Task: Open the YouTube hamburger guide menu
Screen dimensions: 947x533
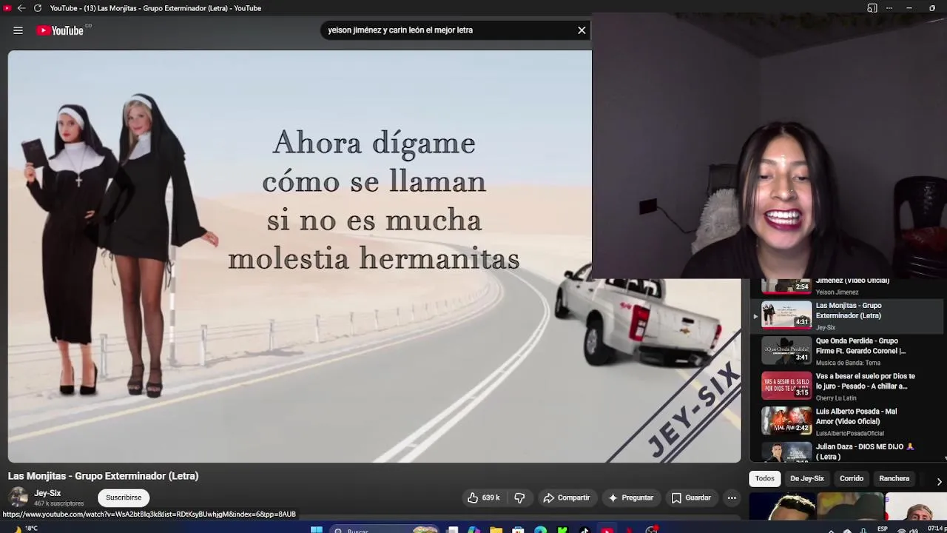Action: [x=18, y=30]
